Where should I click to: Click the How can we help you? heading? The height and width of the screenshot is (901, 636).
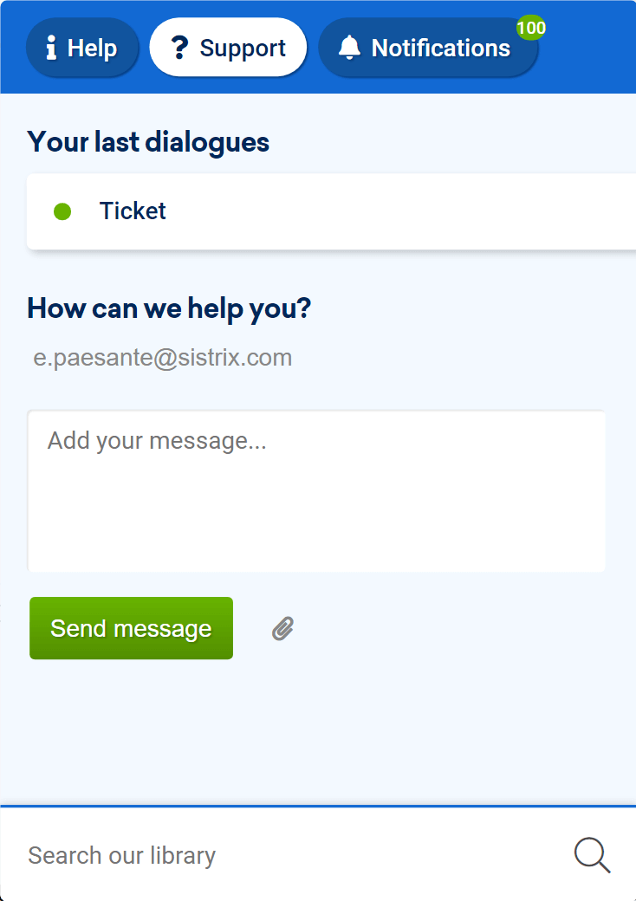point(169,308)
